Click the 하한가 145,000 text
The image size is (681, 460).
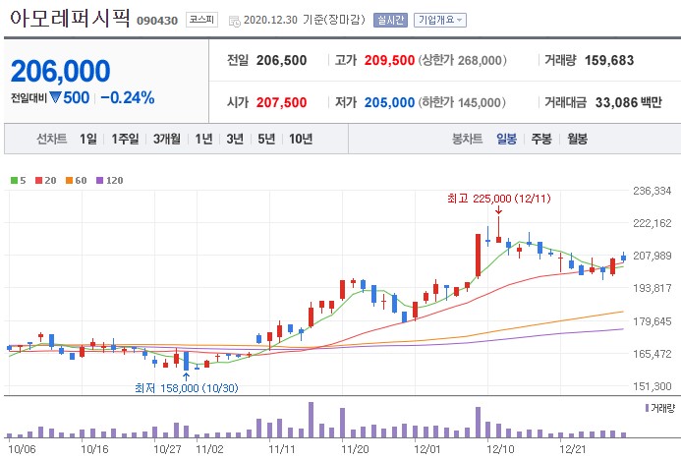coord(462,102)
